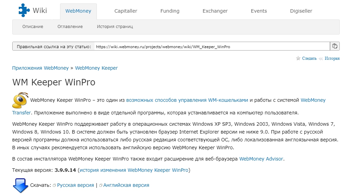The width and height of the screenshot is (351, 194).
Task: Click the blue download arrow icon
Action: tap(20, 185)
